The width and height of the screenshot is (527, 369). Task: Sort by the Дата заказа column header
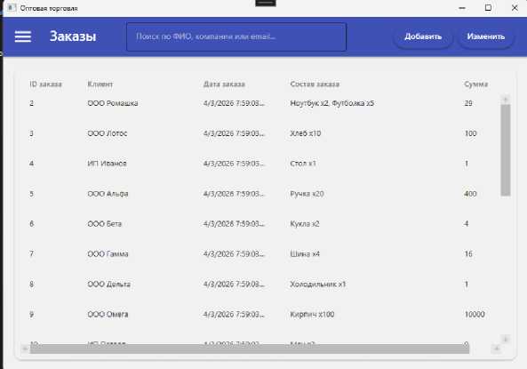tap(224, 84)
